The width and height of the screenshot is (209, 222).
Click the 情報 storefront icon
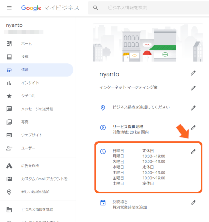pyautogui.click(x=9, y=70)
